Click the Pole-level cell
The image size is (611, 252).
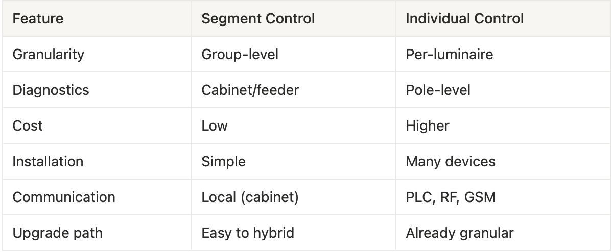[438, 90]
